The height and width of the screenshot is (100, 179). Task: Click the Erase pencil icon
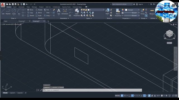tap(54, 10)
